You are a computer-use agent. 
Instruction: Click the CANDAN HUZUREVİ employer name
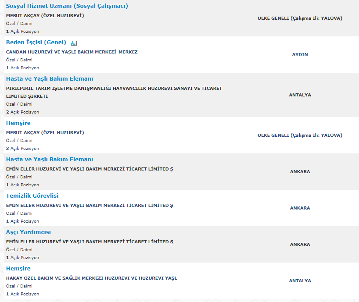click(x=72, y=52)
